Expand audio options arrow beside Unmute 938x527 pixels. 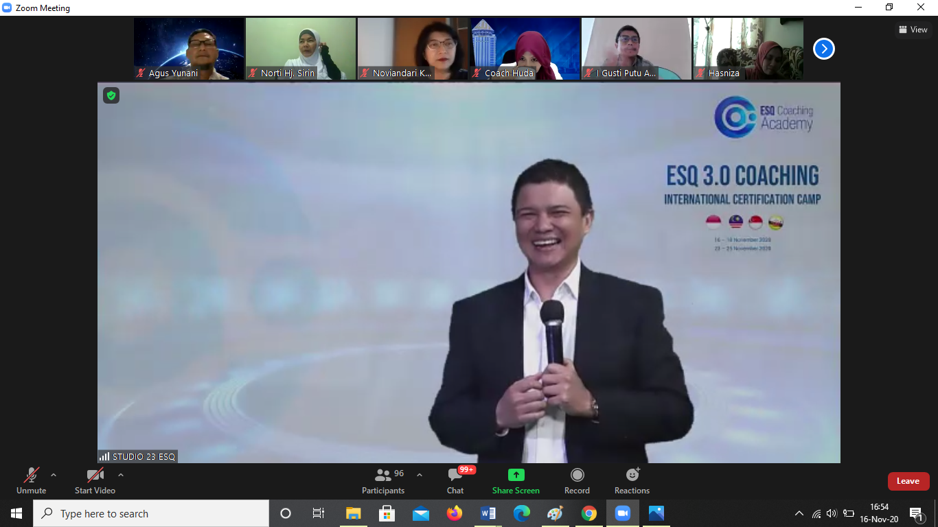tap(54, 475)
